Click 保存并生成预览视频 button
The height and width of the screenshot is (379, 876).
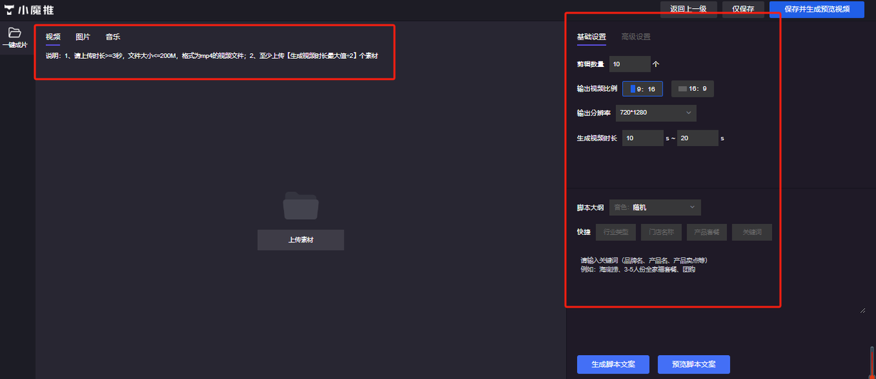click(x=816, y=9)
